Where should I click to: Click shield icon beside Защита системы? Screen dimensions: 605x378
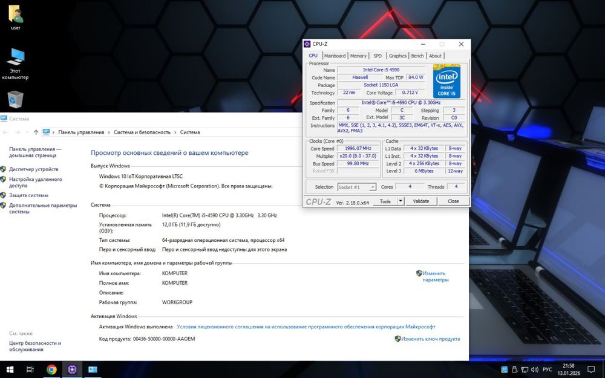pyautogui.click(x=3, y=195)
